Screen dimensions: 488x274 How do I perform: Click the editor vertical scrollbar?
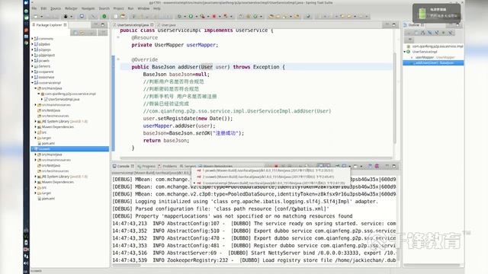click(x=395, y=98)
